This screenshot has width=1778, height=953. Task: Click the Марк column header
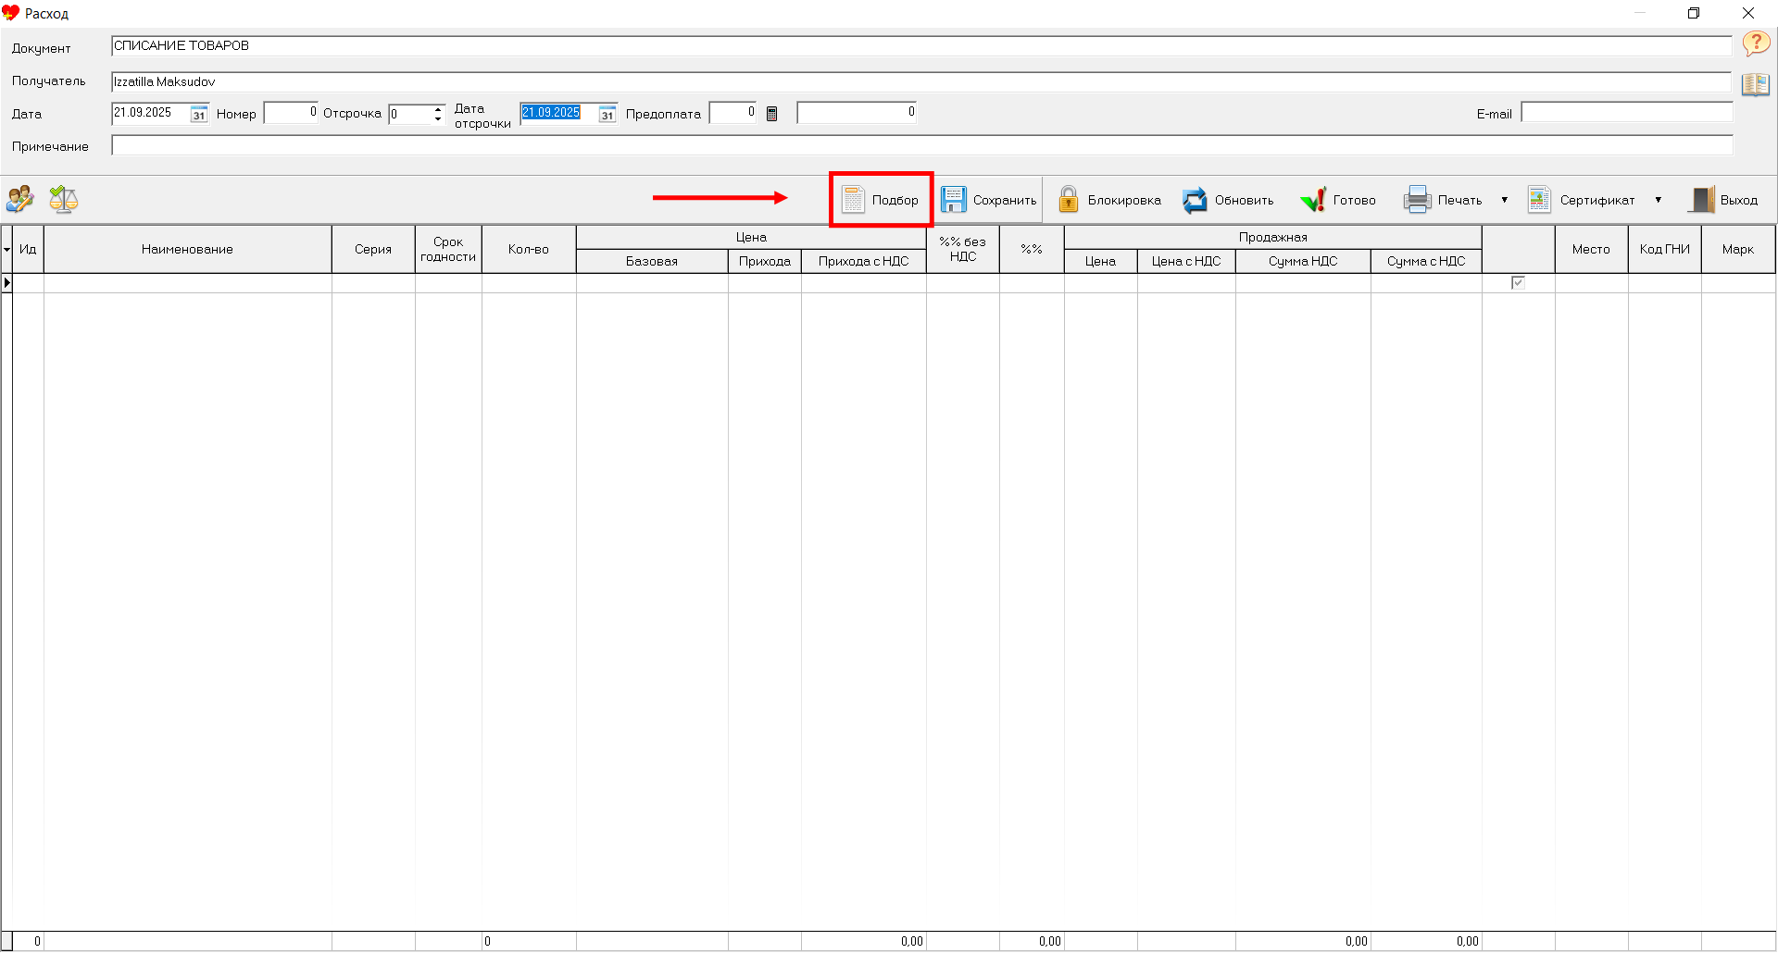pos(1738,249)
